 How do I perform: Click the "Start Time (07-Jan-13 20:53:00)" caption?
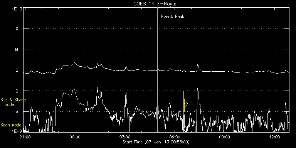pyautogui.click(x=156, y=142)
